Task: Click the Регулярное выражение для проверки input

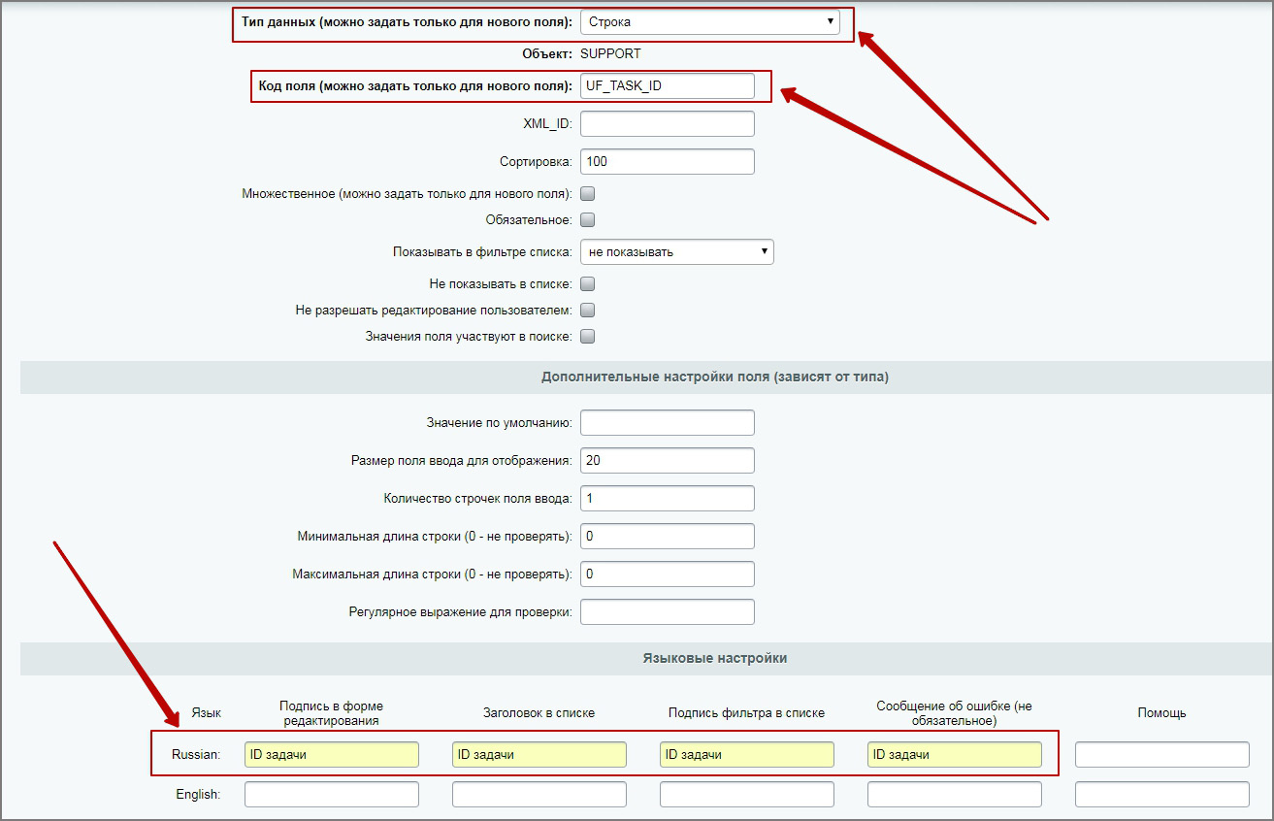Action: [x=667, y=611]
